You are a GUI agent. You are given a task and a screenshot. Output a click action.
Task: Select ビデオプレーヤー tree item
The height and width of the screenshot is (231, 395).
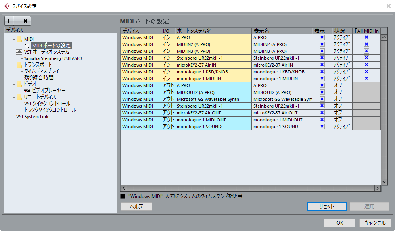pos(49,90)
